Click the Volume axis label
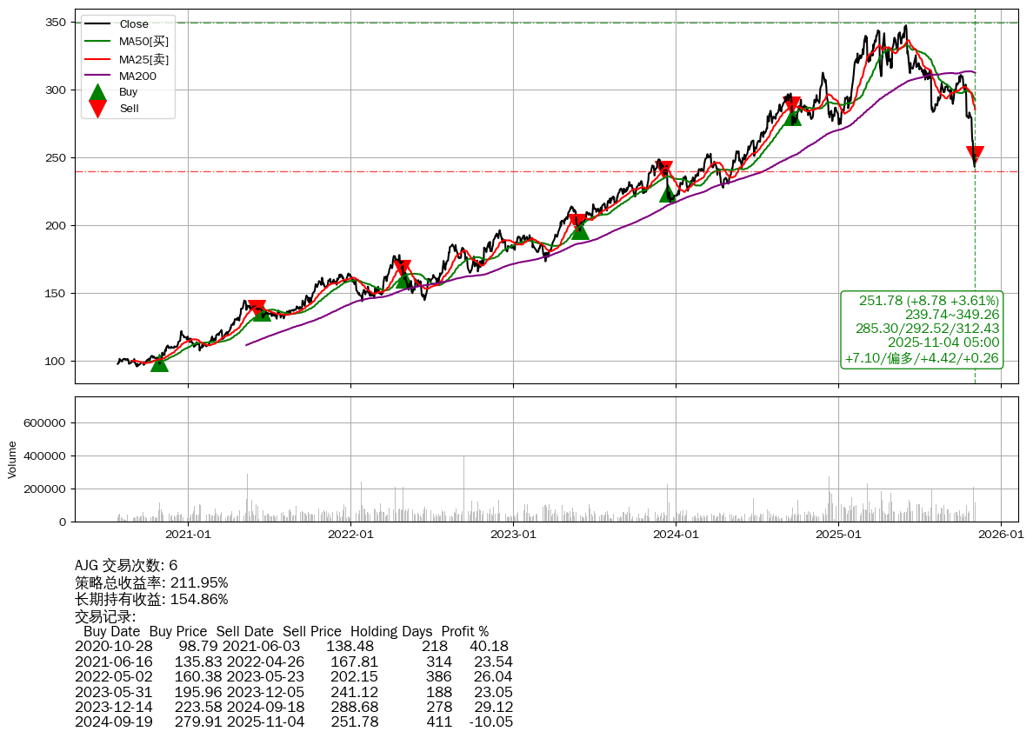Image resolution: width=1033 pixels, height=738 pixels. pos(12,459)
